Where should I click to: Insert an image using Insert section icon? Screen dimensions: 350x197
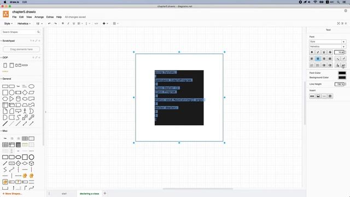click(318, 96)
